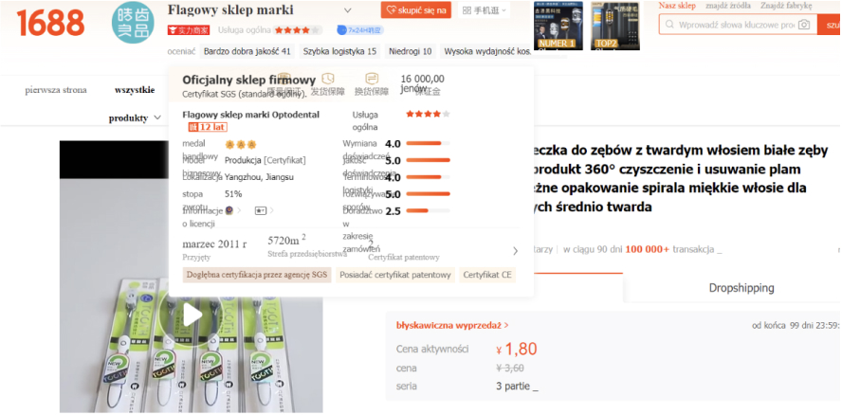Open the license info icon
Viewport: 842px width, 415px height.
pyautogui.click(x=229, y=210)
